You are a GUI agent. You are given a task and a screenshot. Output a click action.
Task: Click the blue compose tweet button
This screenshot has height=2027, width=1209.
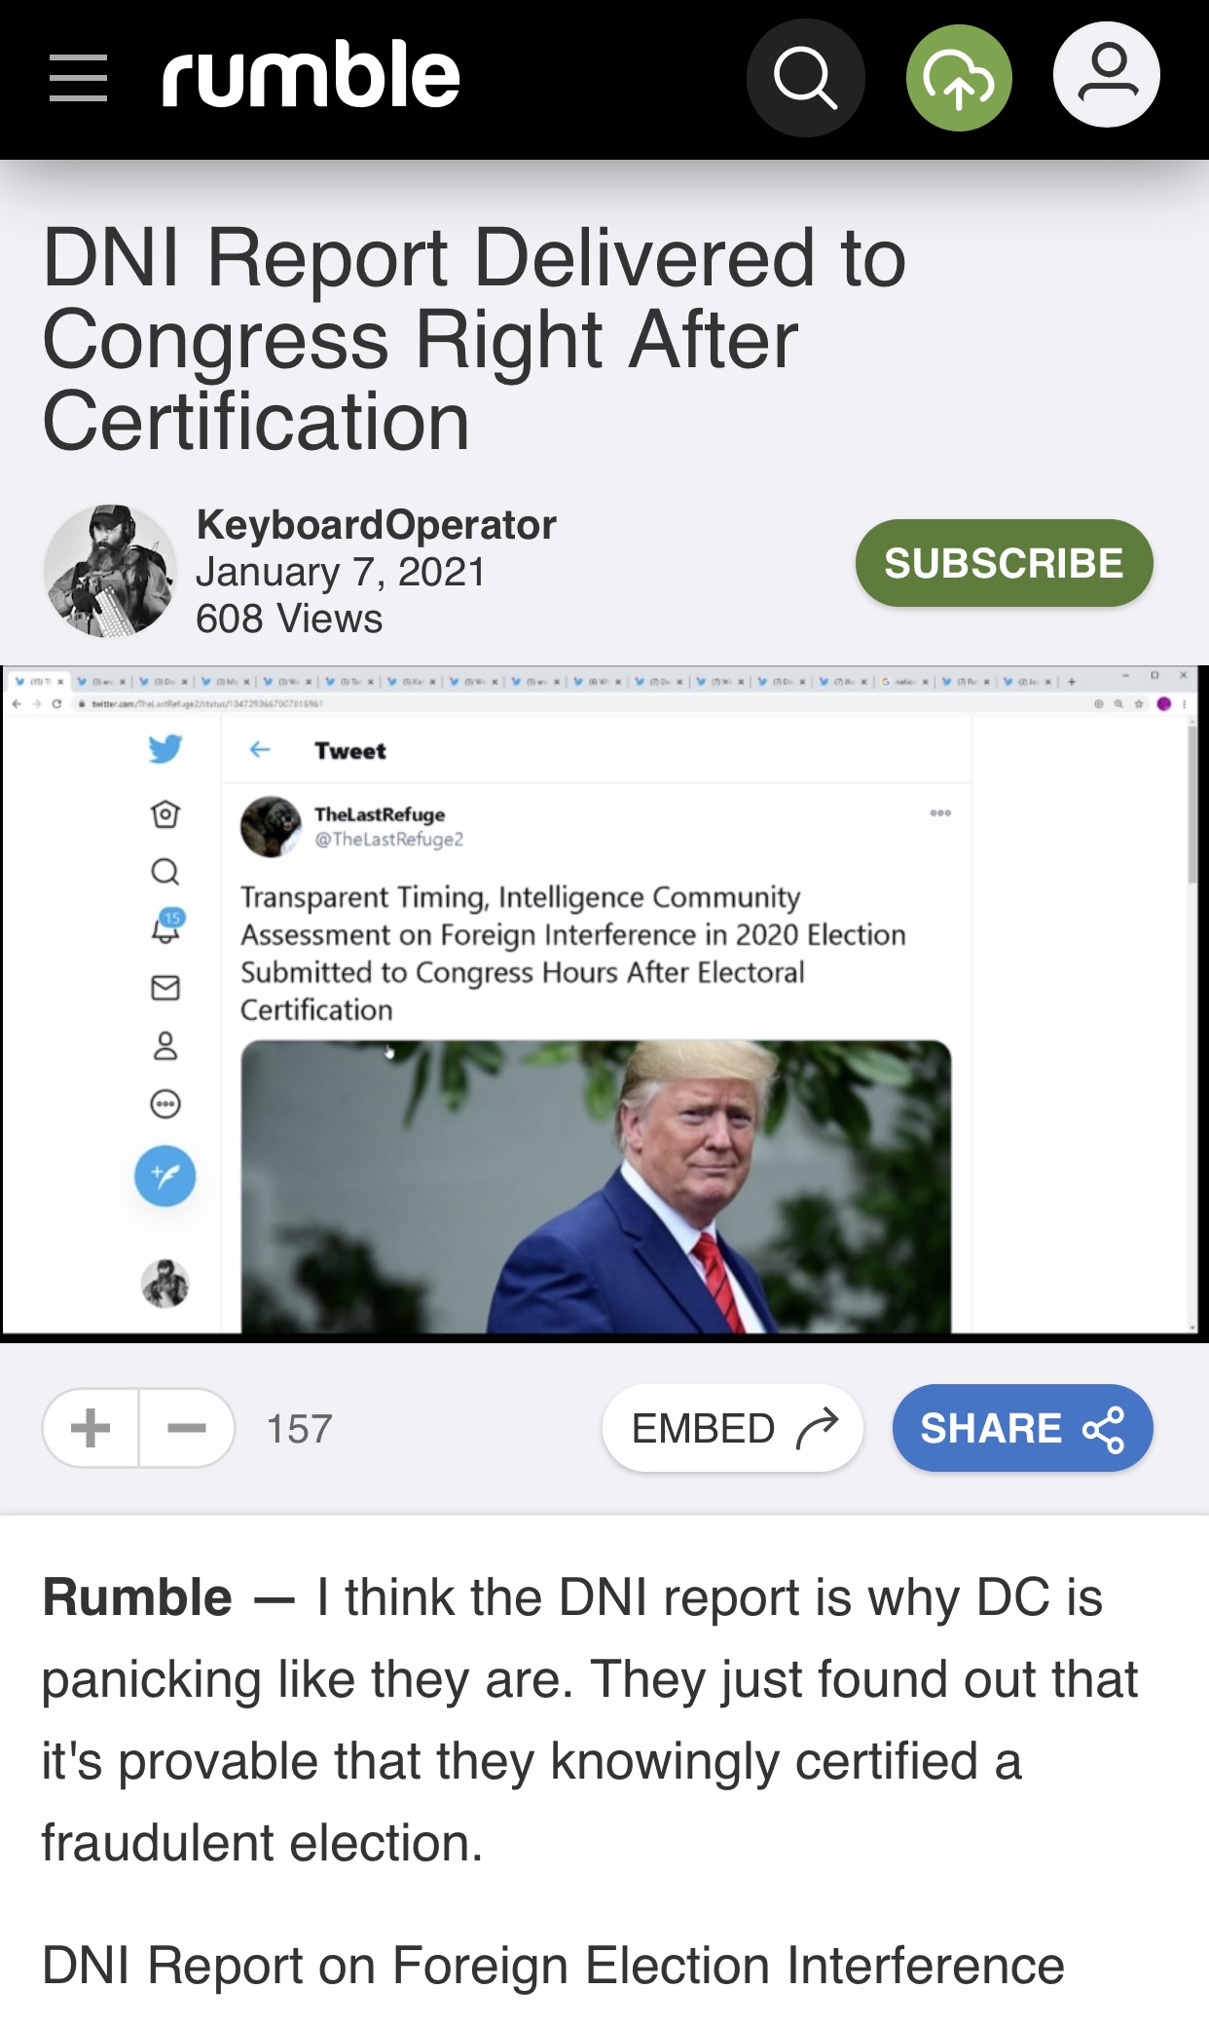pyautogui.click(x=165, y=1176)
